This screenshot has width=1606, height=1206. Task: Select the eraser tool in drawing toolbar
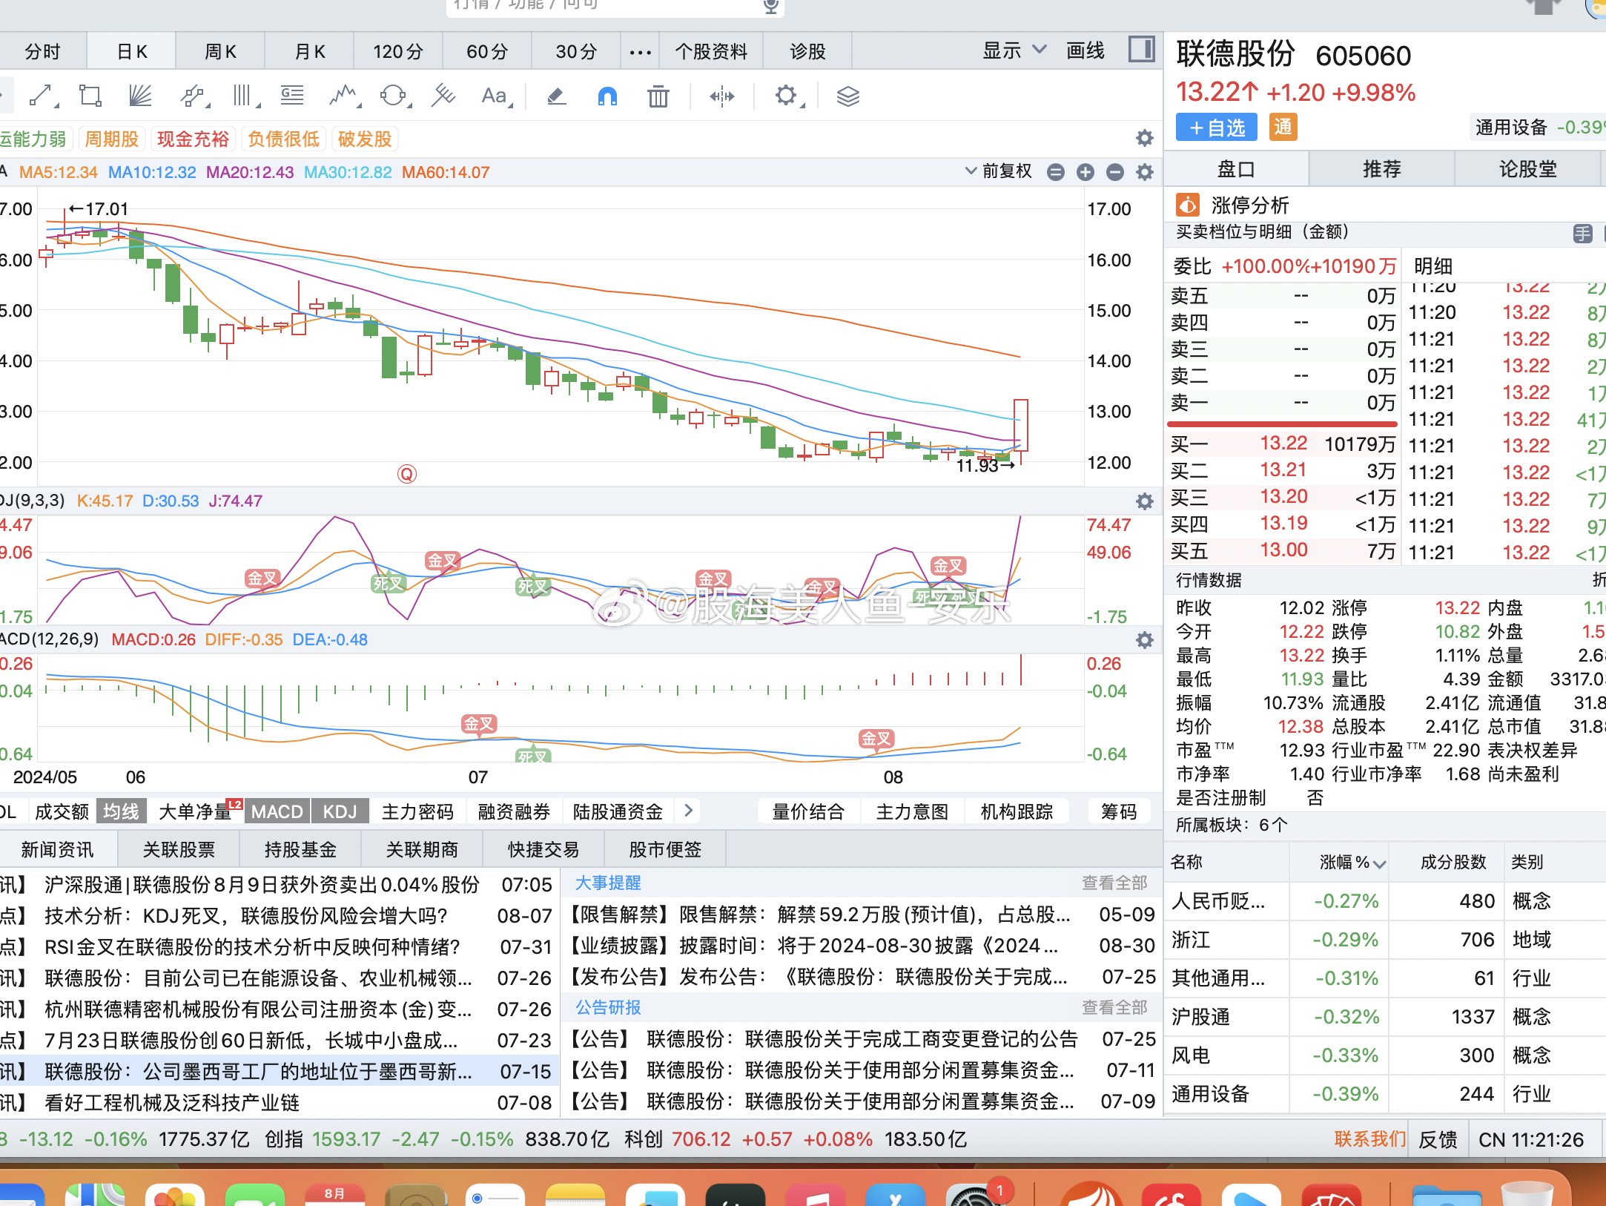pos(556,96)
